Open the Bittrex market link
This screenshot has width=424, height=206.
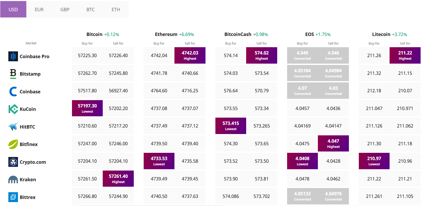(x=28, y=197)
